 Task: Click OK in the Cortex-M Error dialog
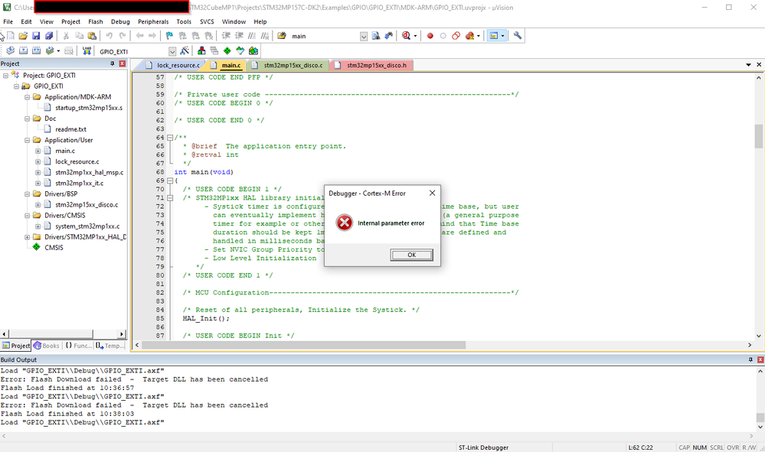coord(411,255)
